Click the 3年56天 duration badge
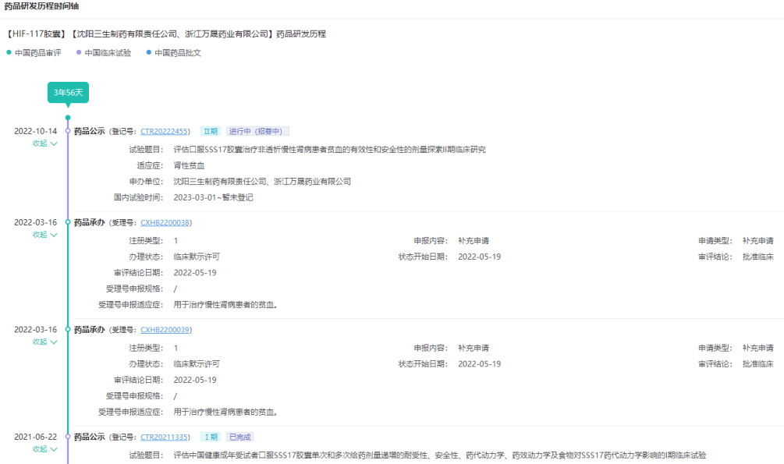This screenshot has height=464, width=784. (x=68, y=92)
